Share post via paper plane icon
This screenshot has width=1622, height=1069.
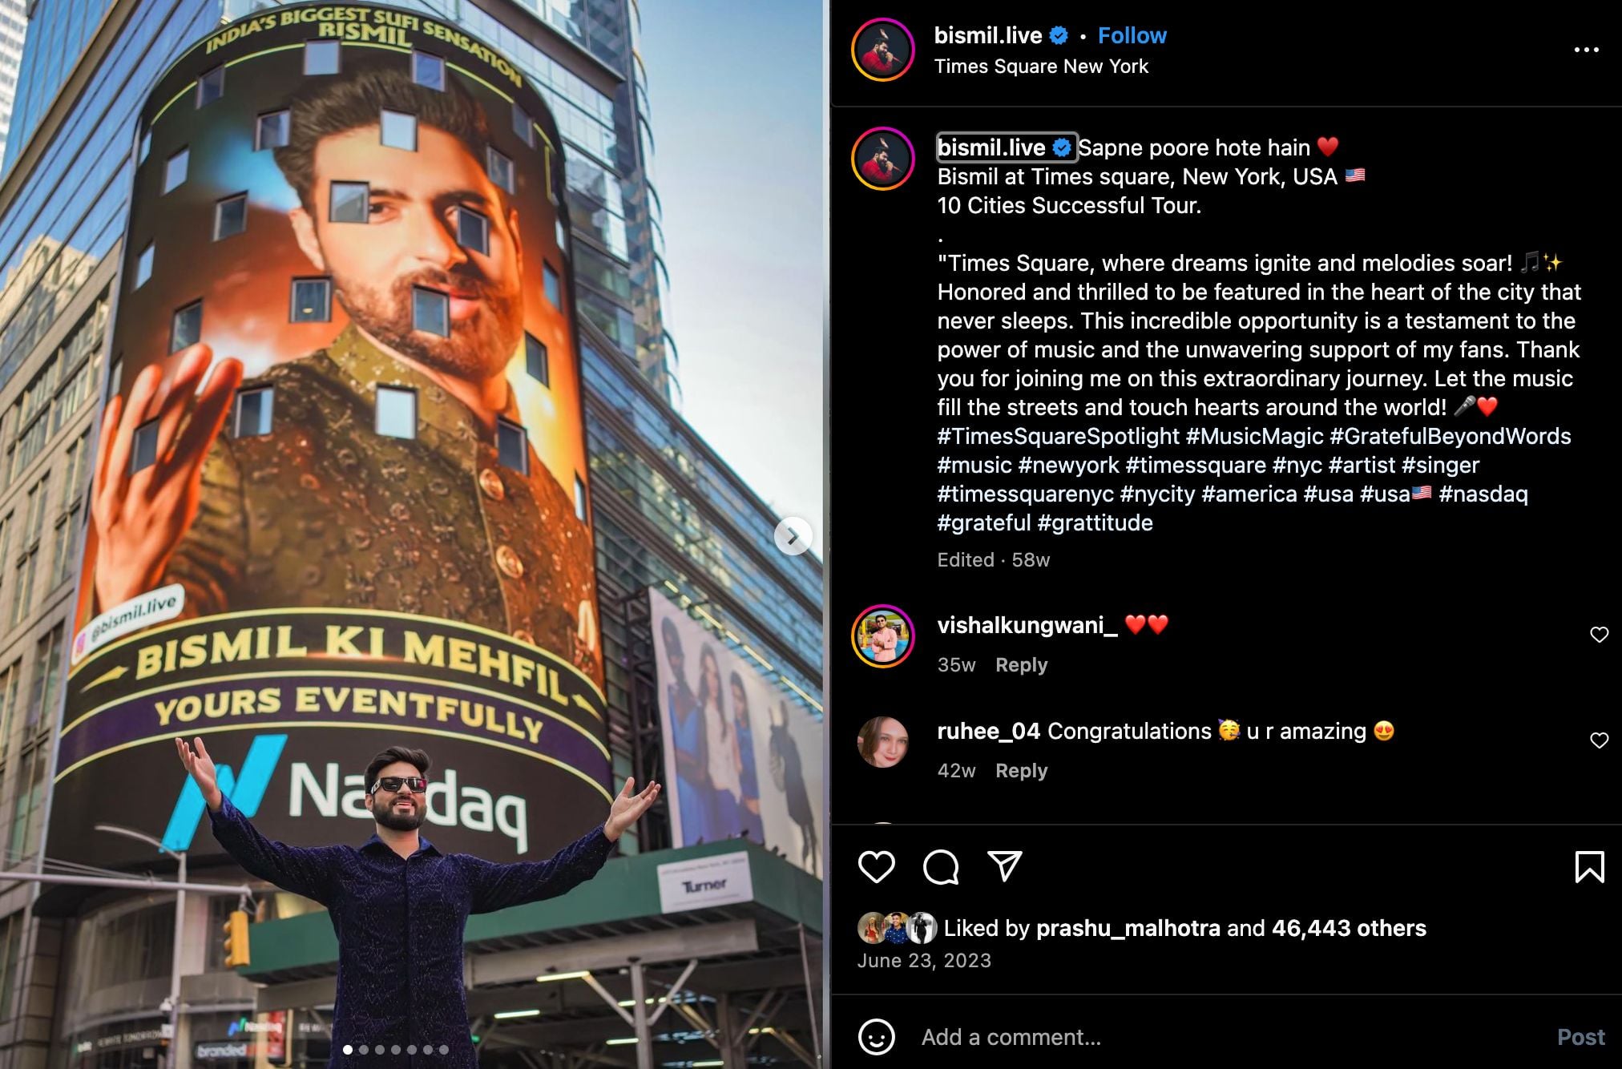click(1005, 866)
